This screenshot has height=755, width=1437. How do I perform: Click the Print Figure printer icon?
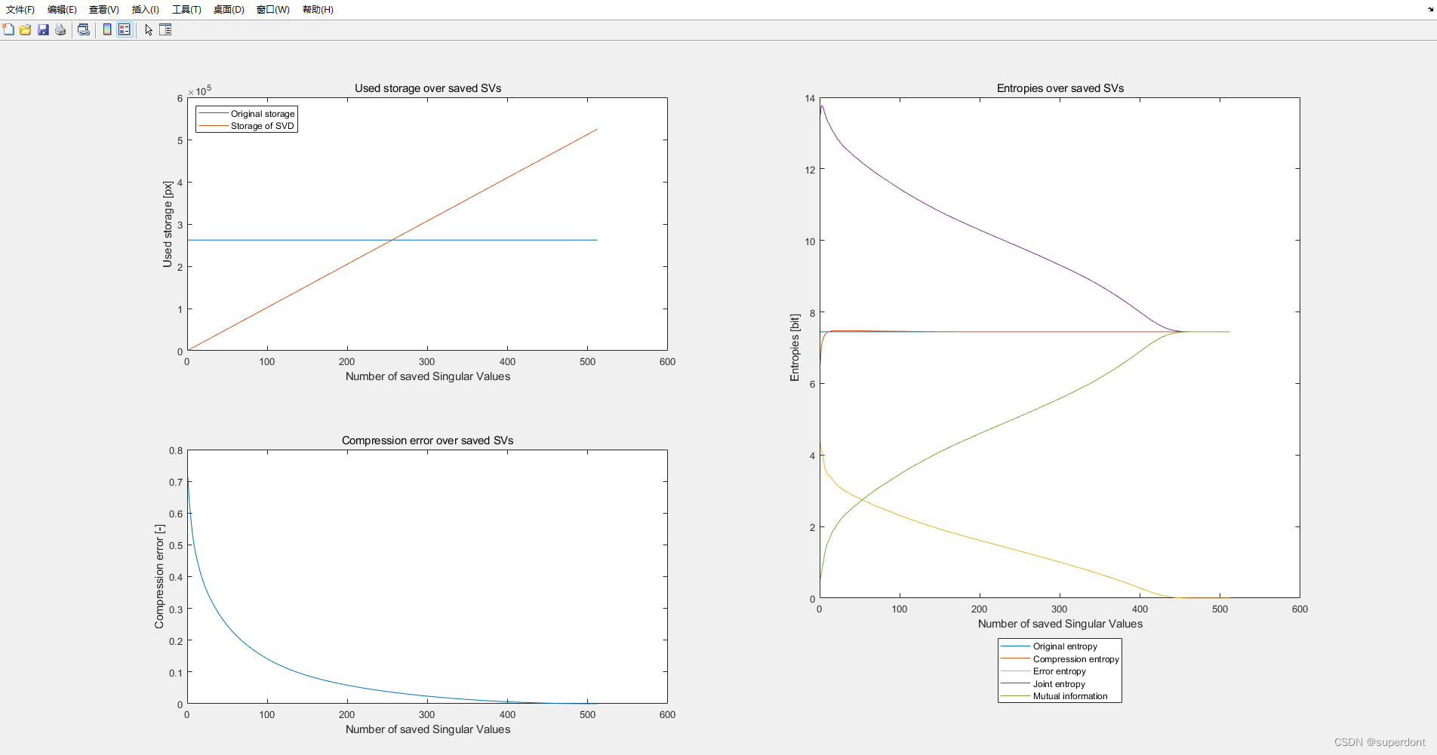(60, 29)
